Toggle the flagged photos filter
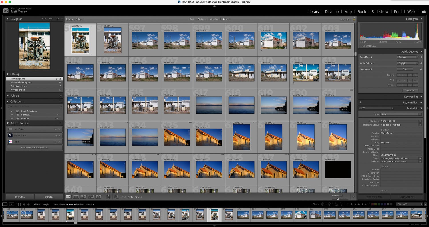 322,204
